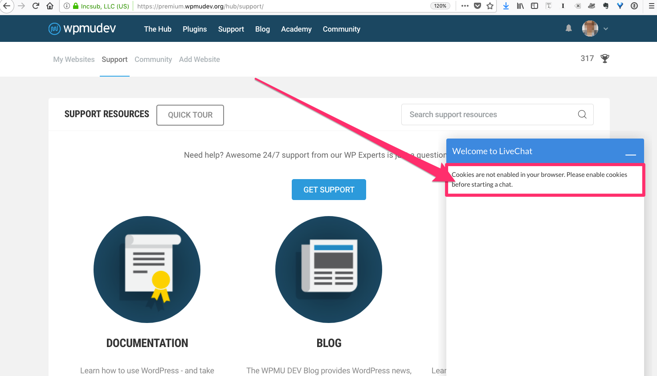Open Plugins in top navigation

pos(195,29)
